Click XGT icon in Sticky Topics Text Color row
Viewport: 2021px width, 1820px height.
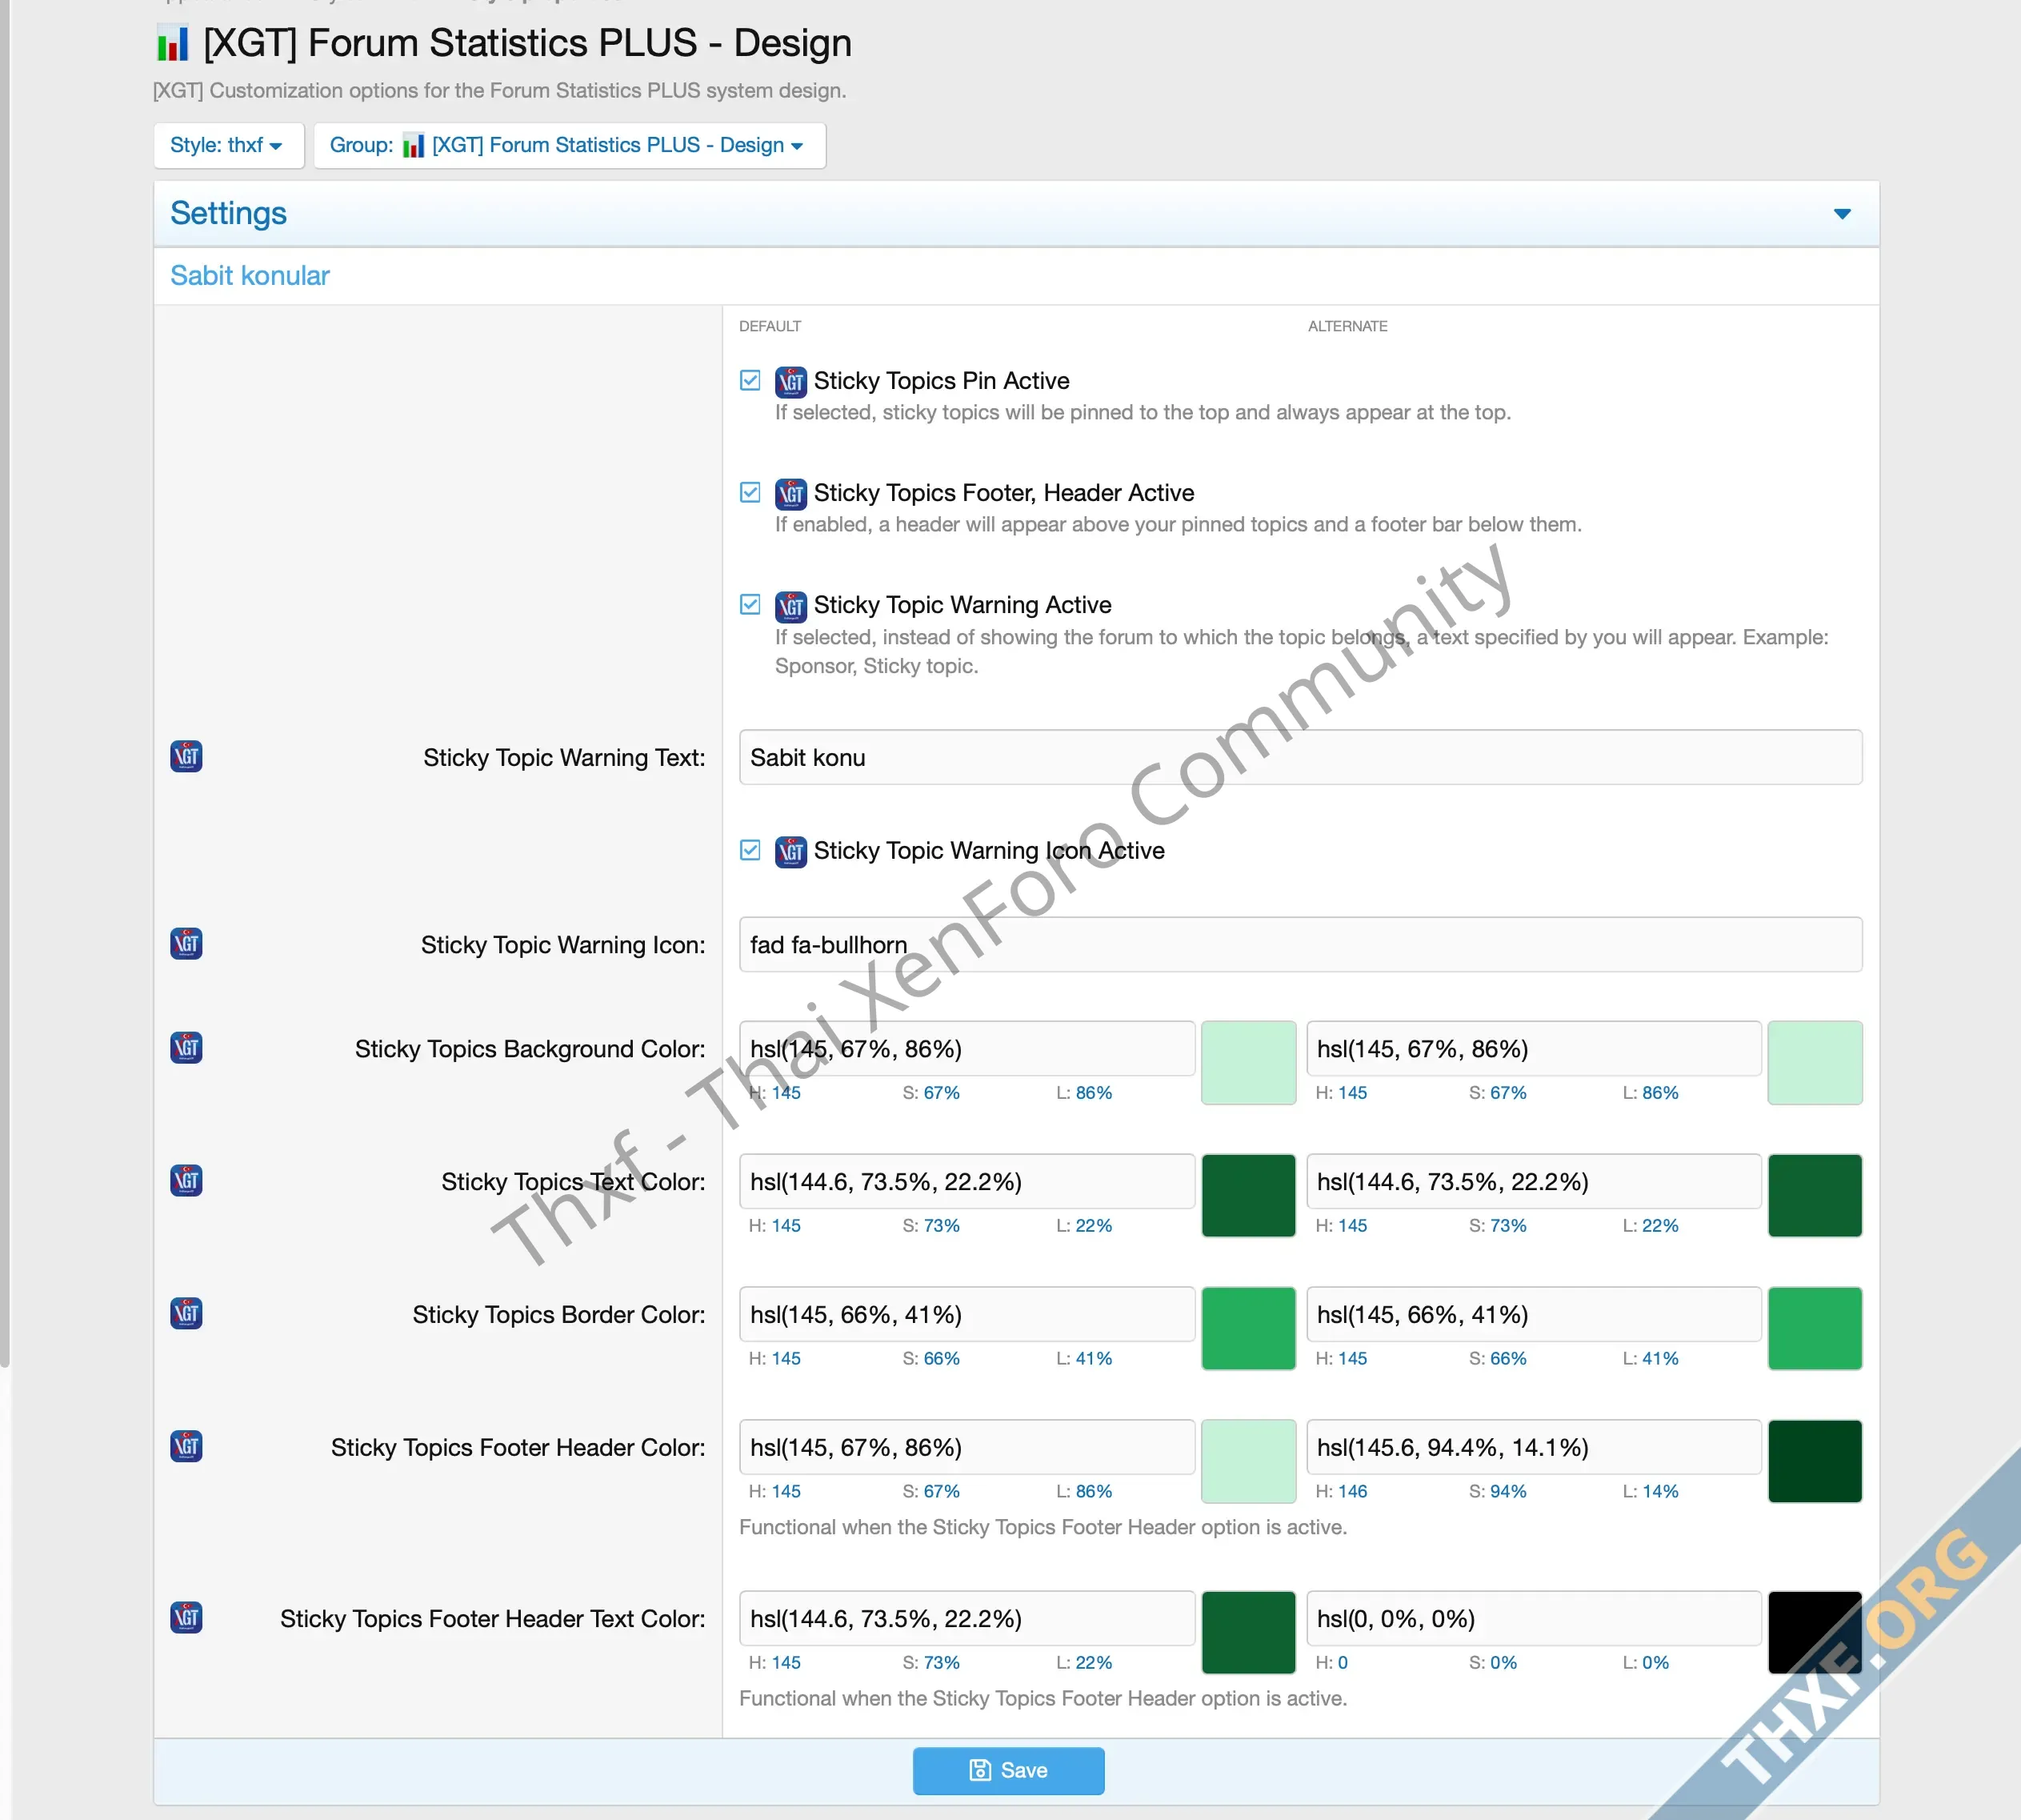186,1180
